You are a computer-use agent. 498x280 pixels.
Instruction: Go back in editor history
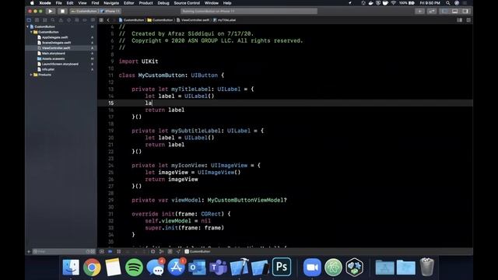click(x=108, y=20)
